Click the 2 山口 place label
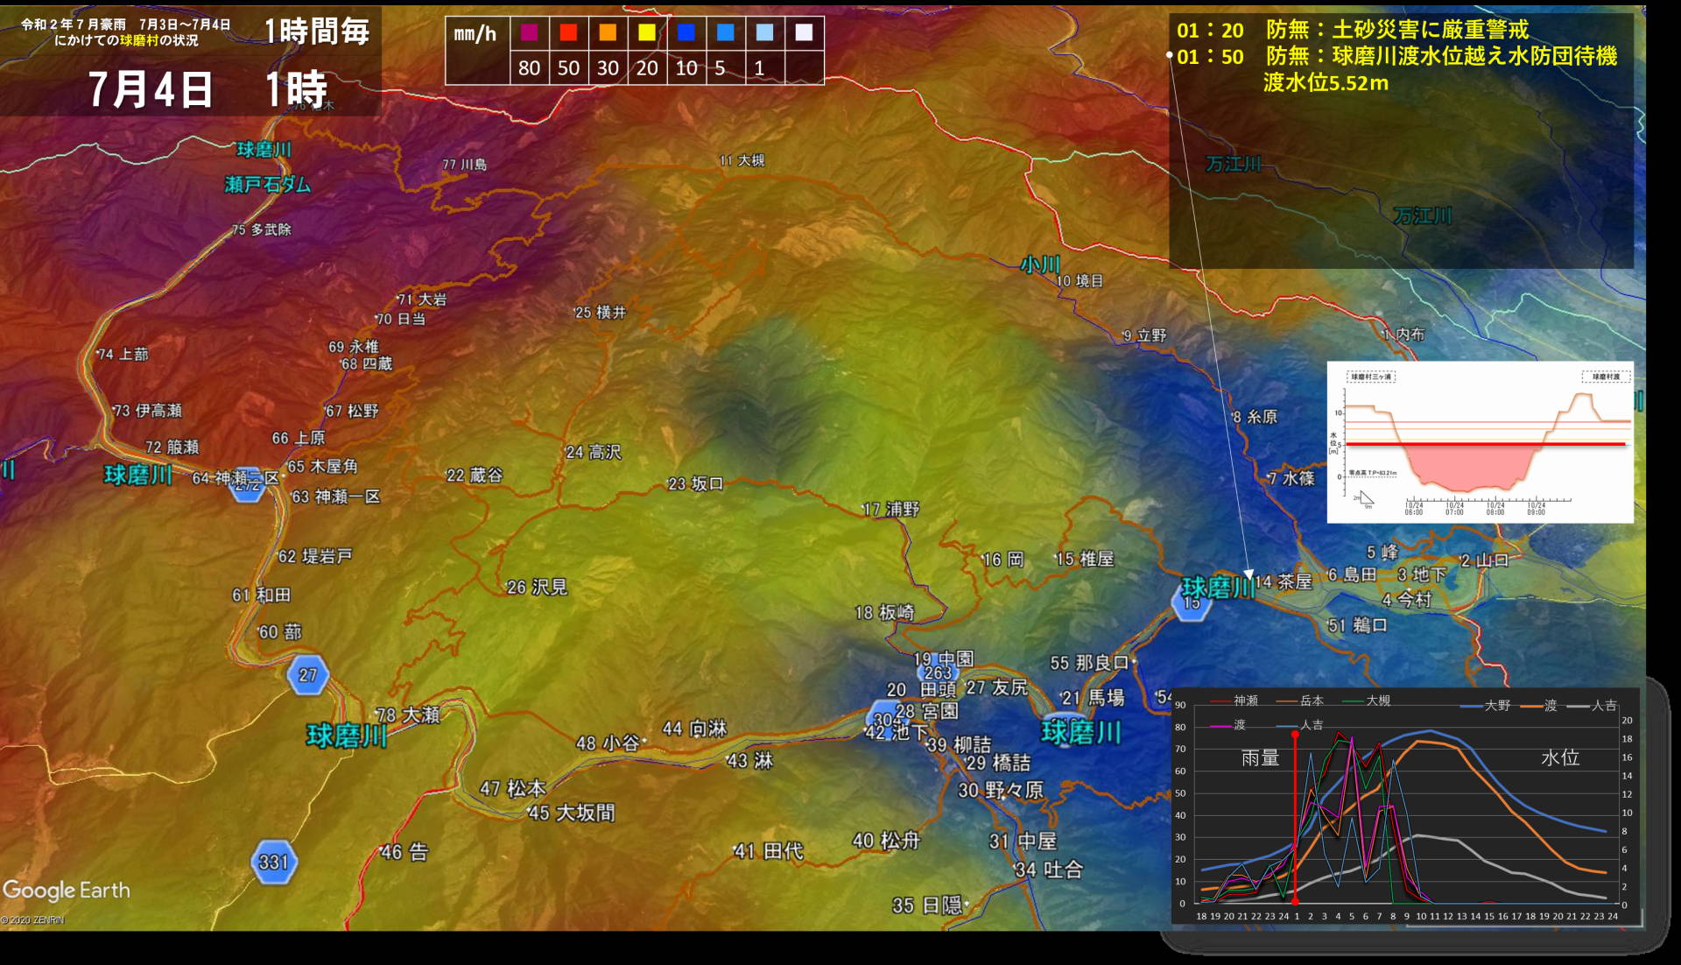 [x=1485, y=560]
